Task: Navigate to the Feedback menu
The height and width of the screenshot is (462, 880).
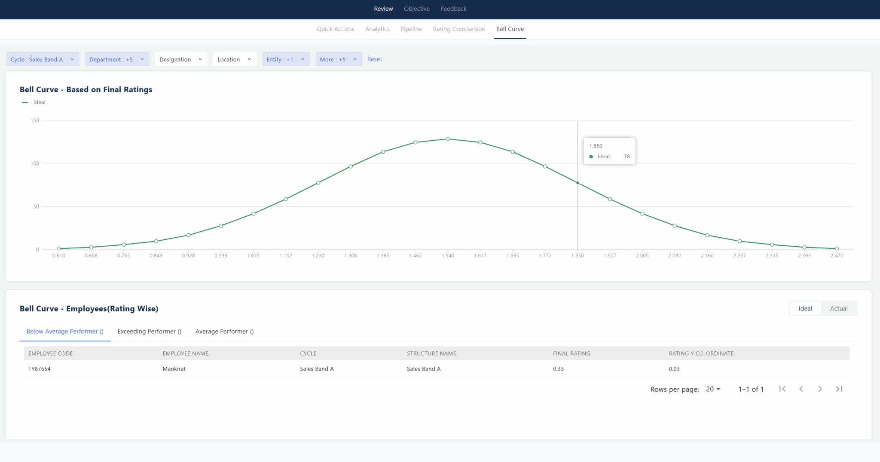Action: click(x=453, y=9)
